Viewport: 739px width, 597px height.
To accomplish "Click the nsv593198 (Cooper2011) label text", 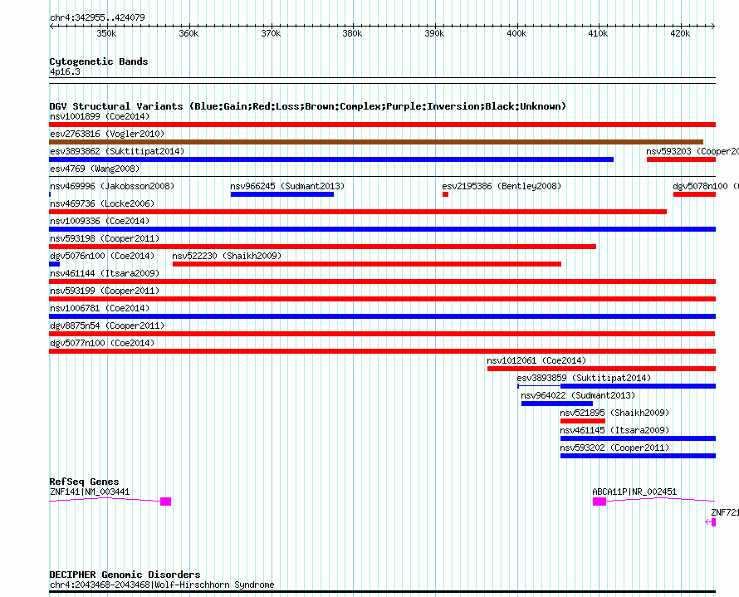I will (105, 238).
